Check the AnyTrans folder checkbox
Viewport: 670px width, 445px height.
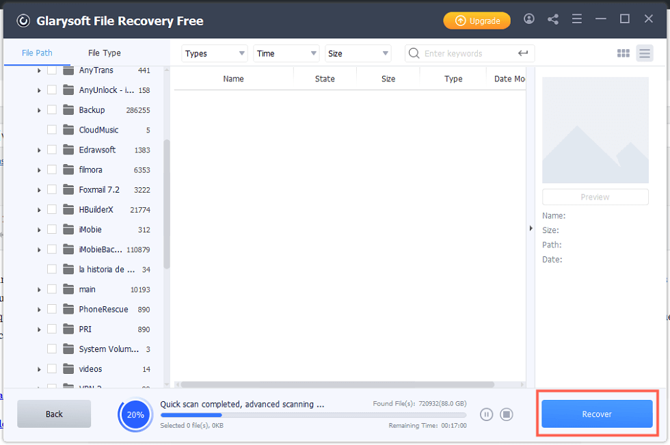(x=52, y=70)
